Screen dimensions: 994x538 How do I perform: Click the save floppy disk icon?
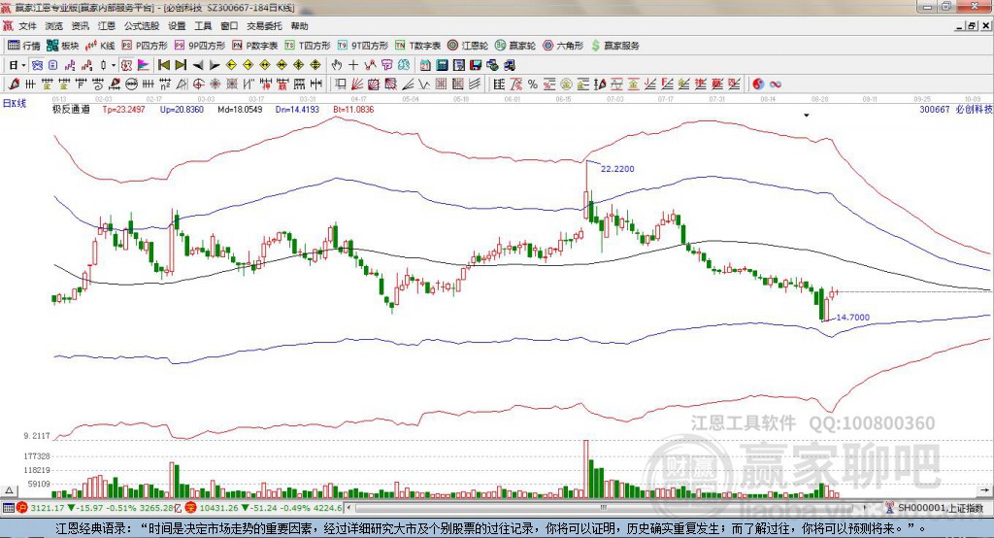coord(476,65)
